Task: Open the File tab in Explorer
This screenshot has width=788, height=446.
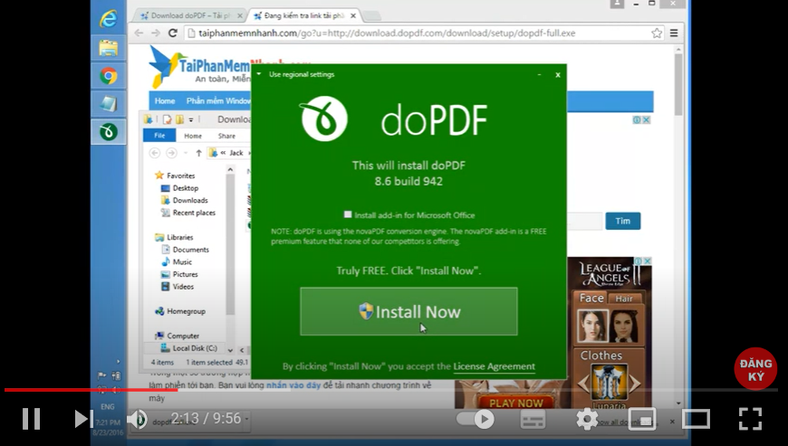Action: pyautogui.click(x=159, y=136)
